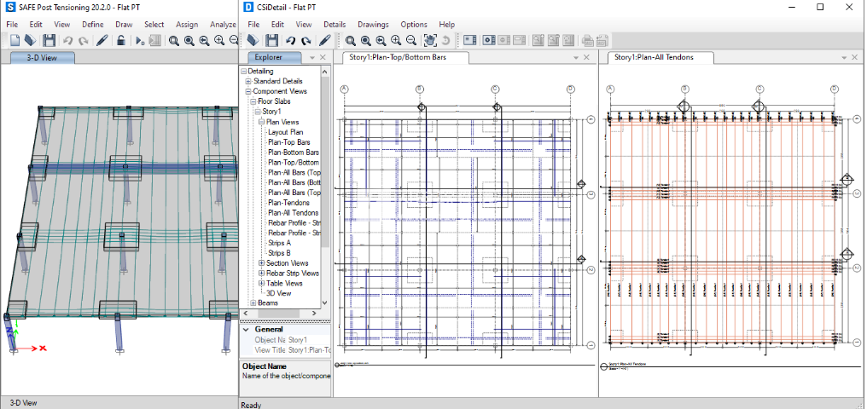Screen dimensions: 867x409
Task: Click Zoom Out icon in CSiDetail toolbar
Action: pos(410,40)
